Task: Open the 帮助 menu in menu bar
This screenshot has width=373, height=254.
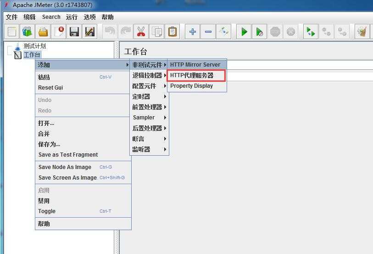Action: tap(107, 17)
